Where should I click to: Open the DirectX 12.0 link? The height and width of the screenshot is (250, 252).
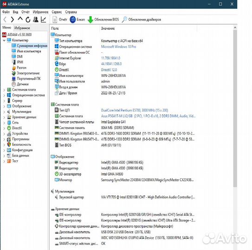[109, 70]
